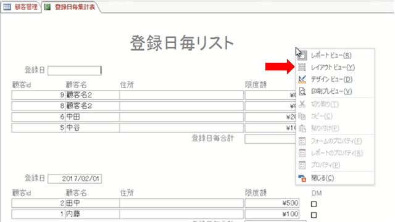Click the report title 登録日毎リスト
This screenshot has width=395, height=222.
tap(182, 43)
